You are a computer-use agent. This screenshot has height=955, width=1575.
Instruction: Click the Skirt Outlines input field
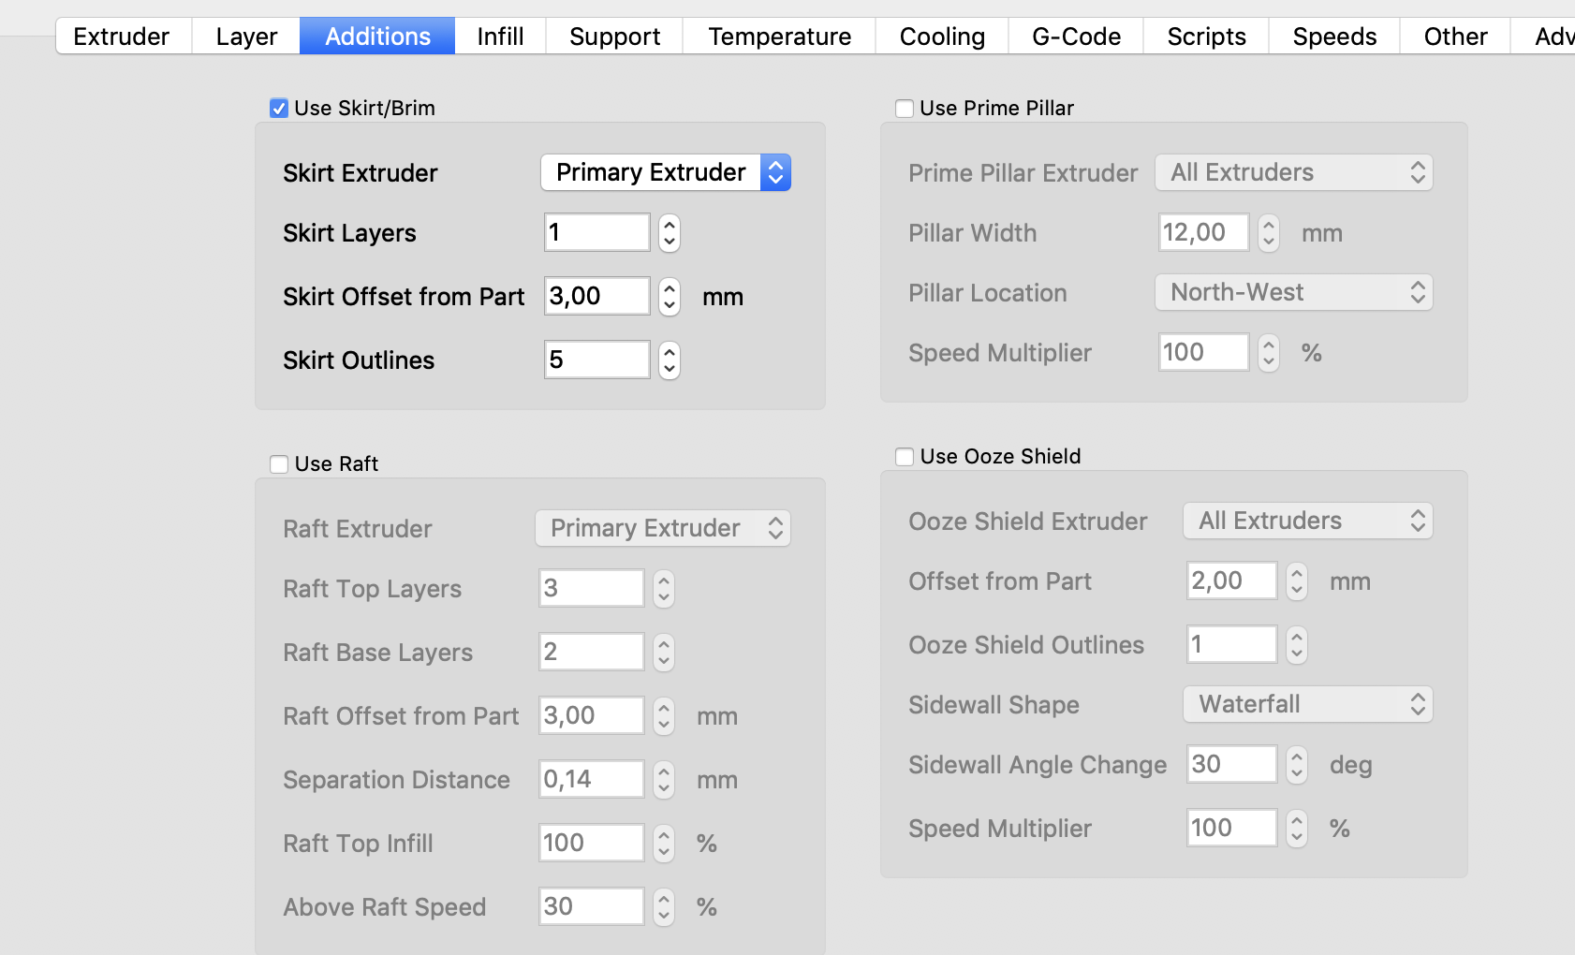point(596,360)
